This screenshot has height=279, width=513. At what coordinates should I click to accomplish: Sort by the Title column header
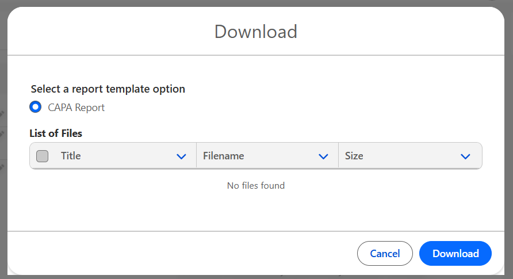(71, 156)
